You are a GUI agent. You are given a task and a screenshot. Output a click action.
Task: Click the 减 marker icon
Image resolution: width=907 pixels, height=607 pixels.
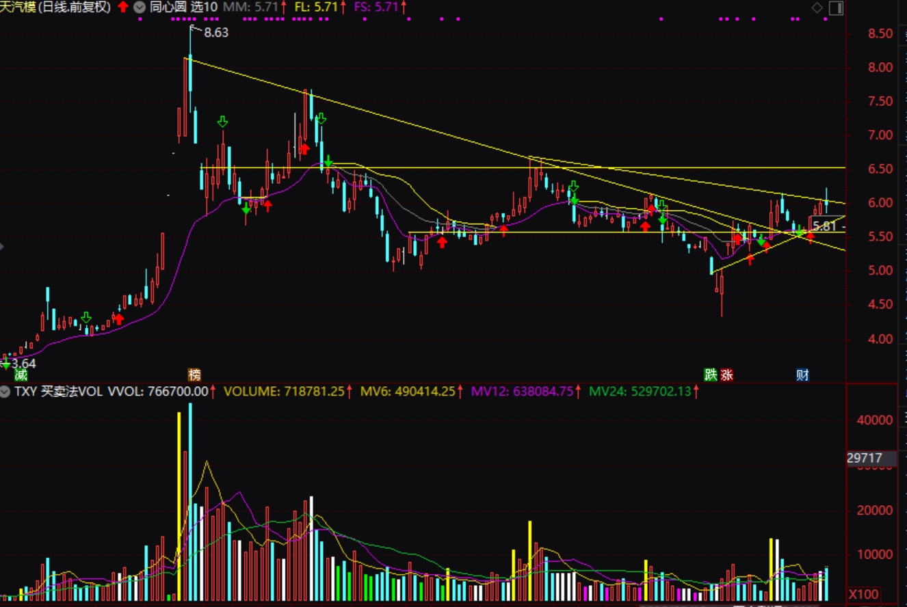[21, 375]
